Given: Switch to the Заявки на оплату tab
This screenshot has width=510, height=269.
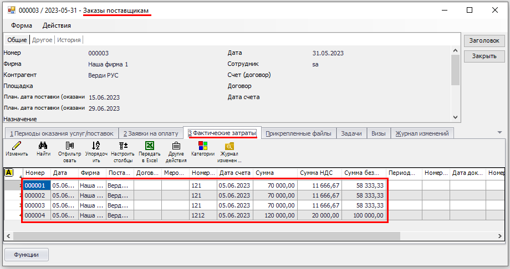Looking at the screenshot, I should click(x=151, y=133).
